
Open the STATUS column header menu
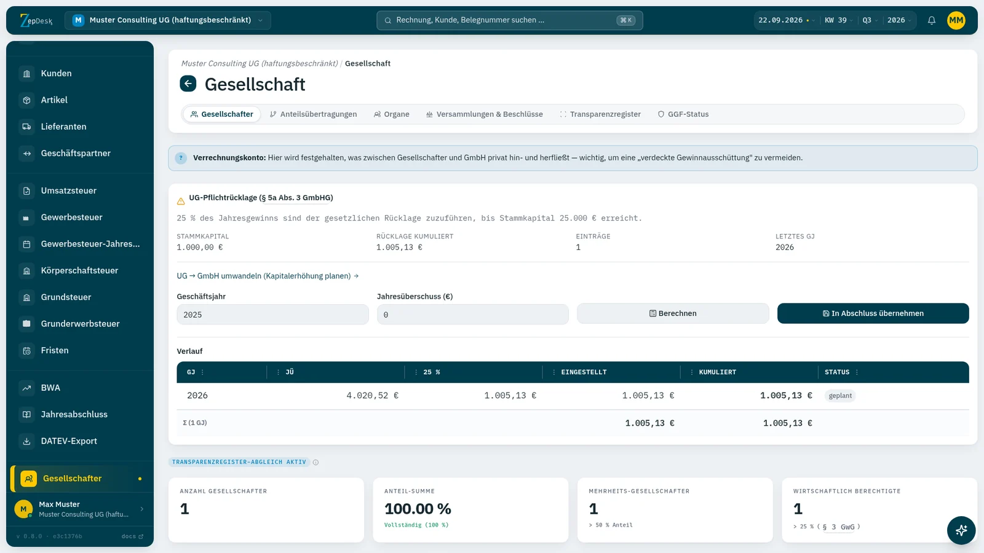point(857,372)
